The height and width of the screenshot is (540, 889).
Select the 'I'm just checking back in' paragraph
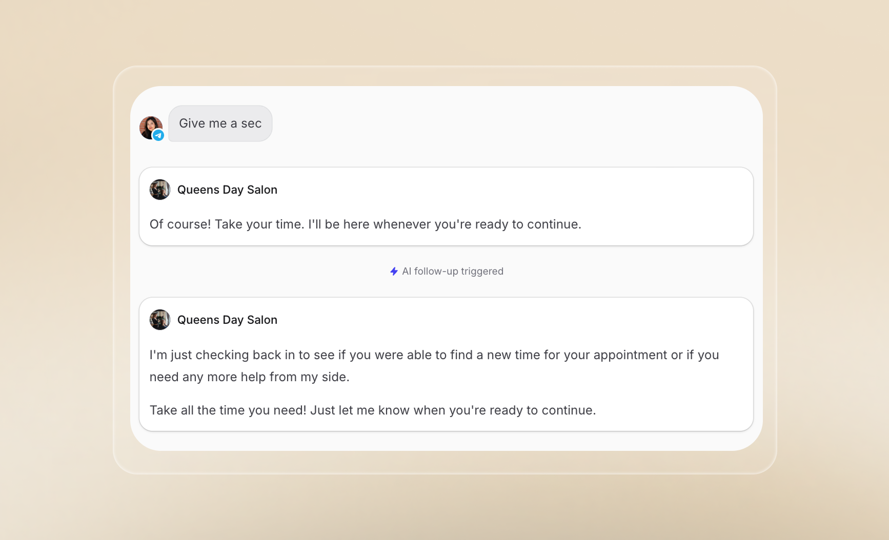tap(434, 366)
